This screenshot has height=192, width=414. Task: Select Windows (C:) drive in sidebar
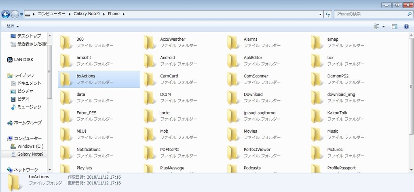pos(27,146)
